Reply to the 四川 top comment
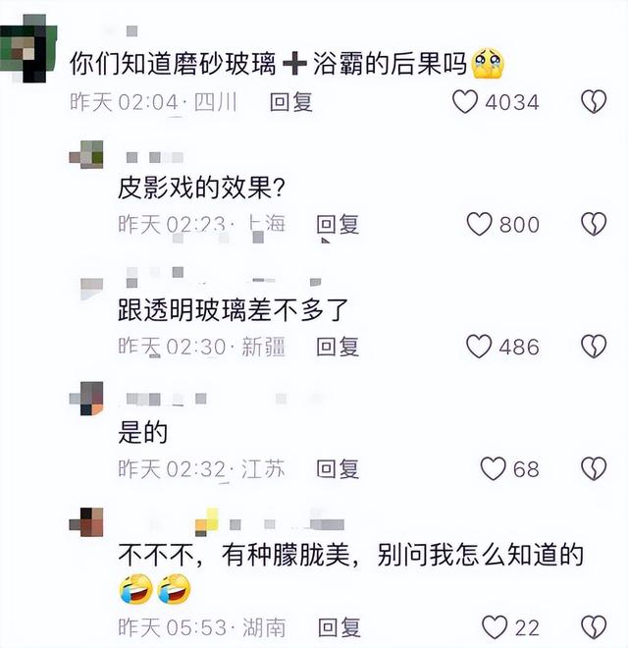Image resolution: width=628 pixels, height=648 pixels. pos(290,102)
